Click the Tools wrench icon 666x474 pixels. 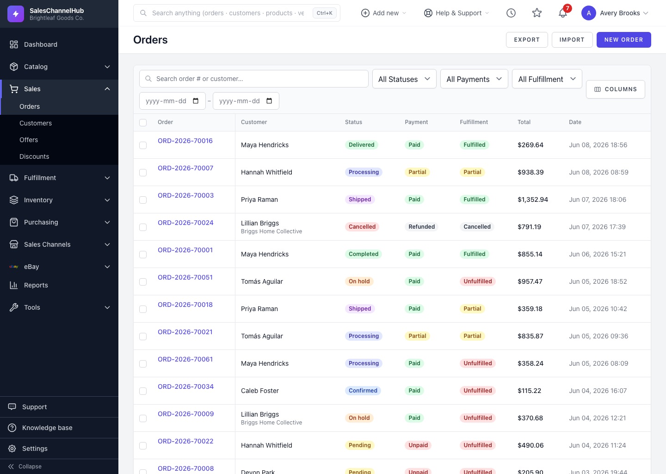14,307
